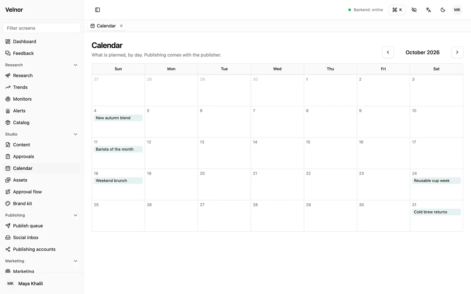Viewport: 471px width, 294px height.
Task: Open Monitors icon in sidebar
Action: coord(8,99)
